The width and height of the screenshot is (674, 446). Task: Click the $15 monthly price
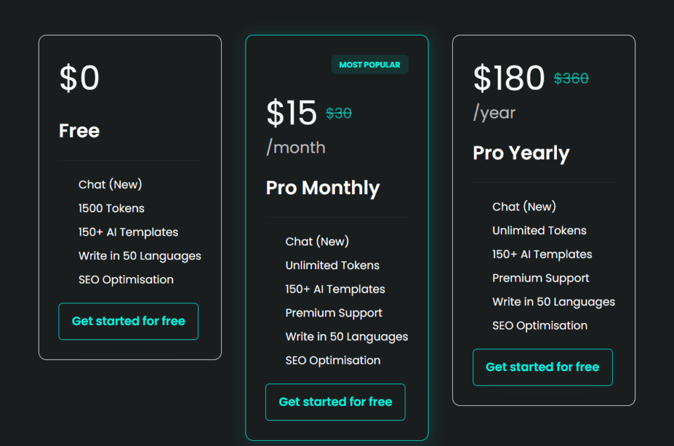(292, 112)
